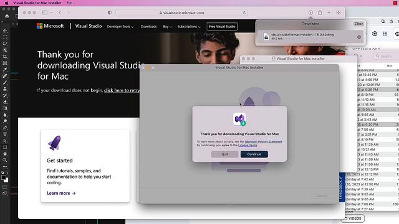Select the Horizontal Type tool
Image resolution: width=399 pixels, height=224 pixels.
point(5,134)
